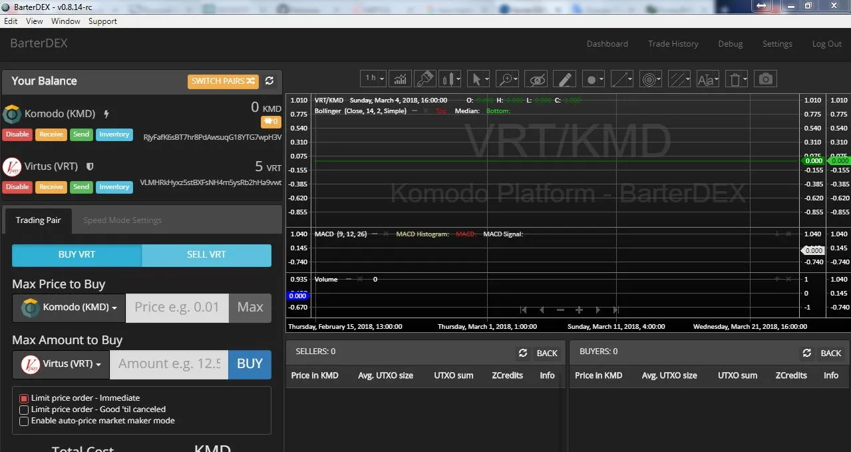Go to Dashboard
Viewport: 851px width, 452px height.
607,44
